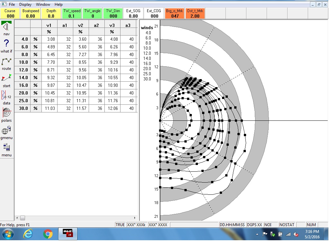329x246 pixels.
Task: Select the Boatspeed data box
Action: click(31, 13)
